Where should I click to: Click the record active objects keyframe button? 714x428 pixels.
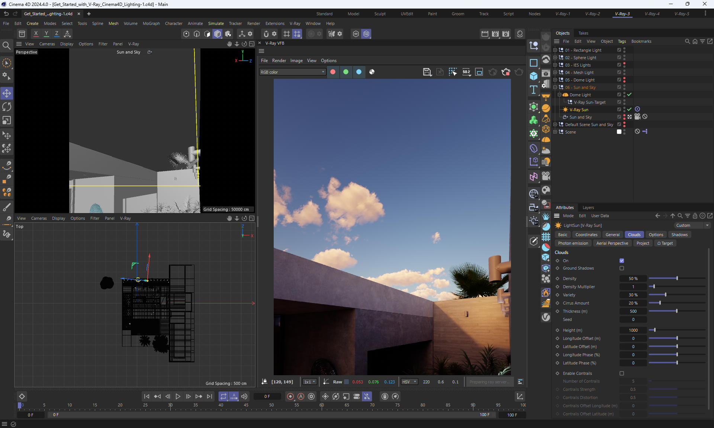290,396
